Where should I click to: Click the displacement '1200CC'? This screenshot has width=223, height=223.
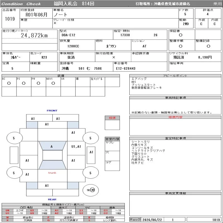(x=73, y=46)
